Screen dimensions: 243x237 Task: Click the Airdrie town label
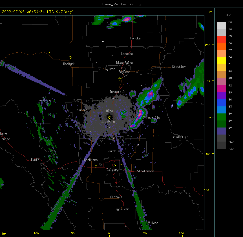[x=114, y=151]
